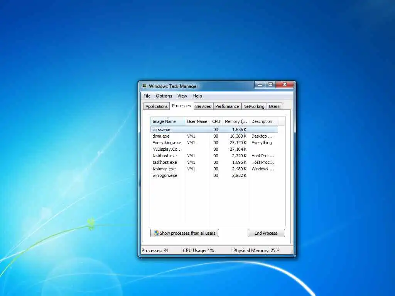This screenshot has width=395, height=296.
Task: Select the csrss.exe process row
Action: (214, 129)
